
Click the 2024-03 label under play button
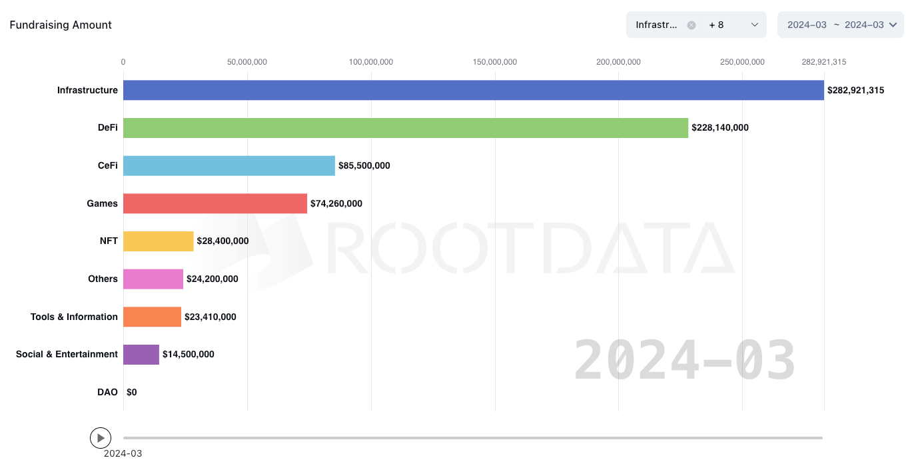tap(123, 453)
